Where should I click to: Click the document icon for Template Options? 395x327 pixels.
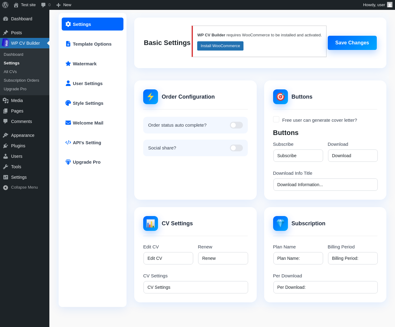pos(68,44)
